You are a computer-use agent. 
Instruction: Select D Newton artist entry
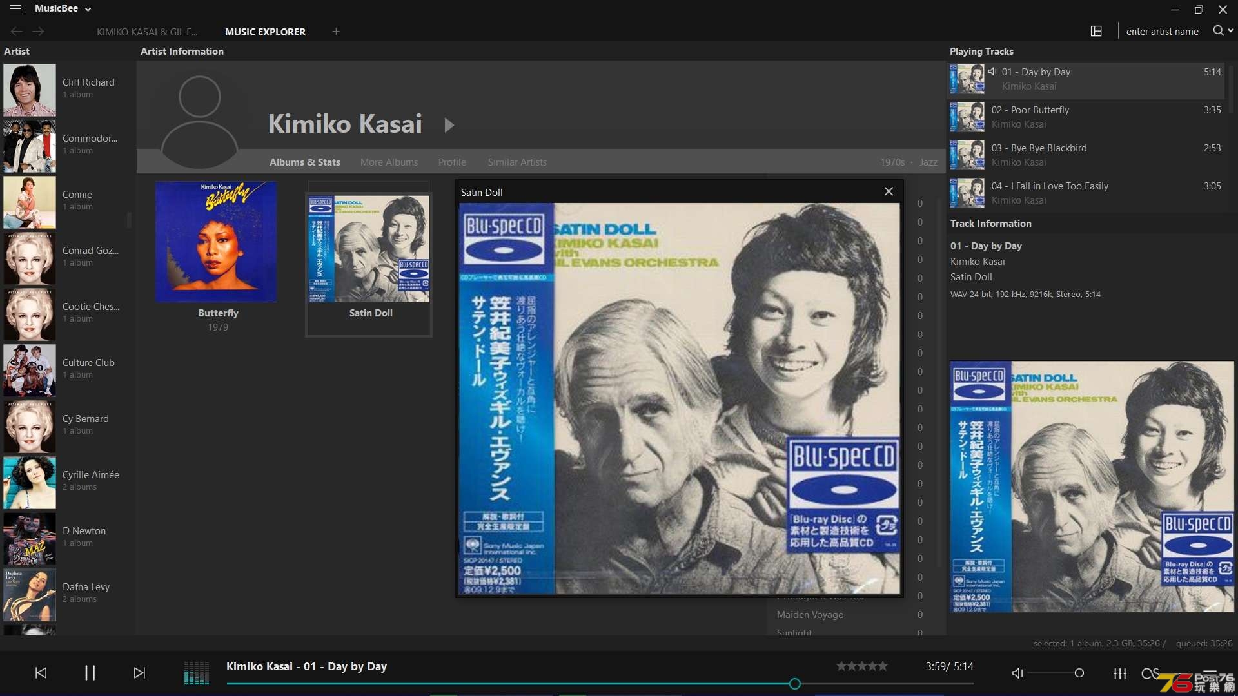[66, 538]
